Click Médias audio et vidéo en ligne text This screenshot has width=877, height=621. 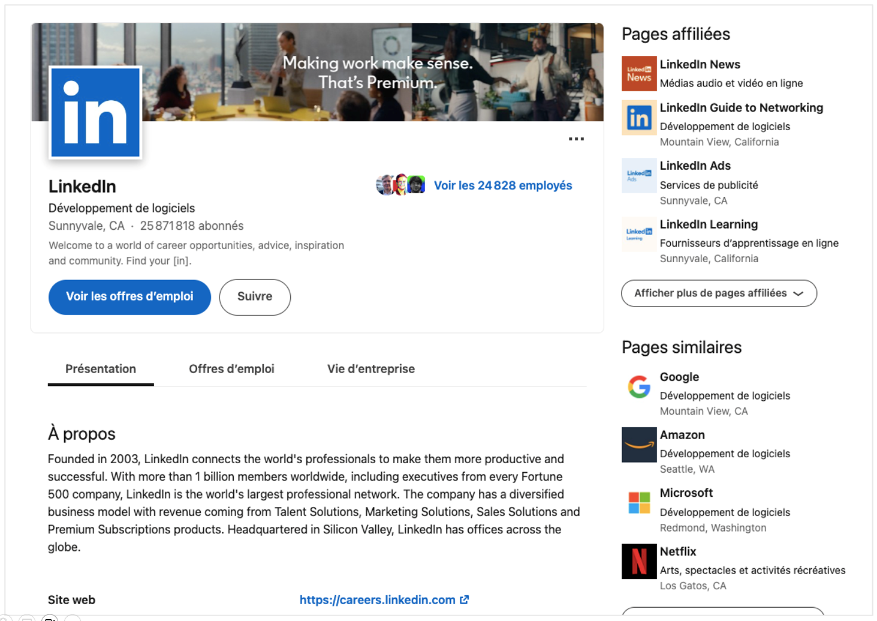pyautogui.click(x=731, y=83)
